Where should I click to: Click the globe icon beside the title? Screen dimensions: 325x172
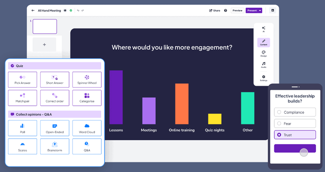coord(65,11)
